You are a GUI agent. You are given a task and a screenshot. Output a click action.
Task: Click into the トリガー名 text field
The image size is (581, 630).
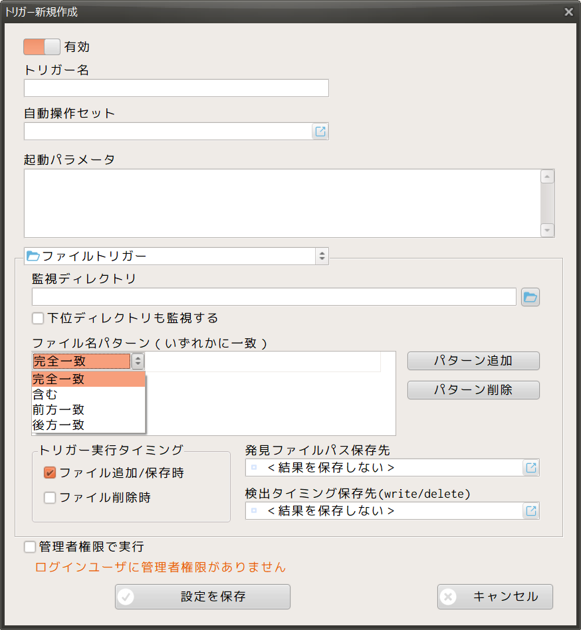pyautogui.click(x=176, y=88)
